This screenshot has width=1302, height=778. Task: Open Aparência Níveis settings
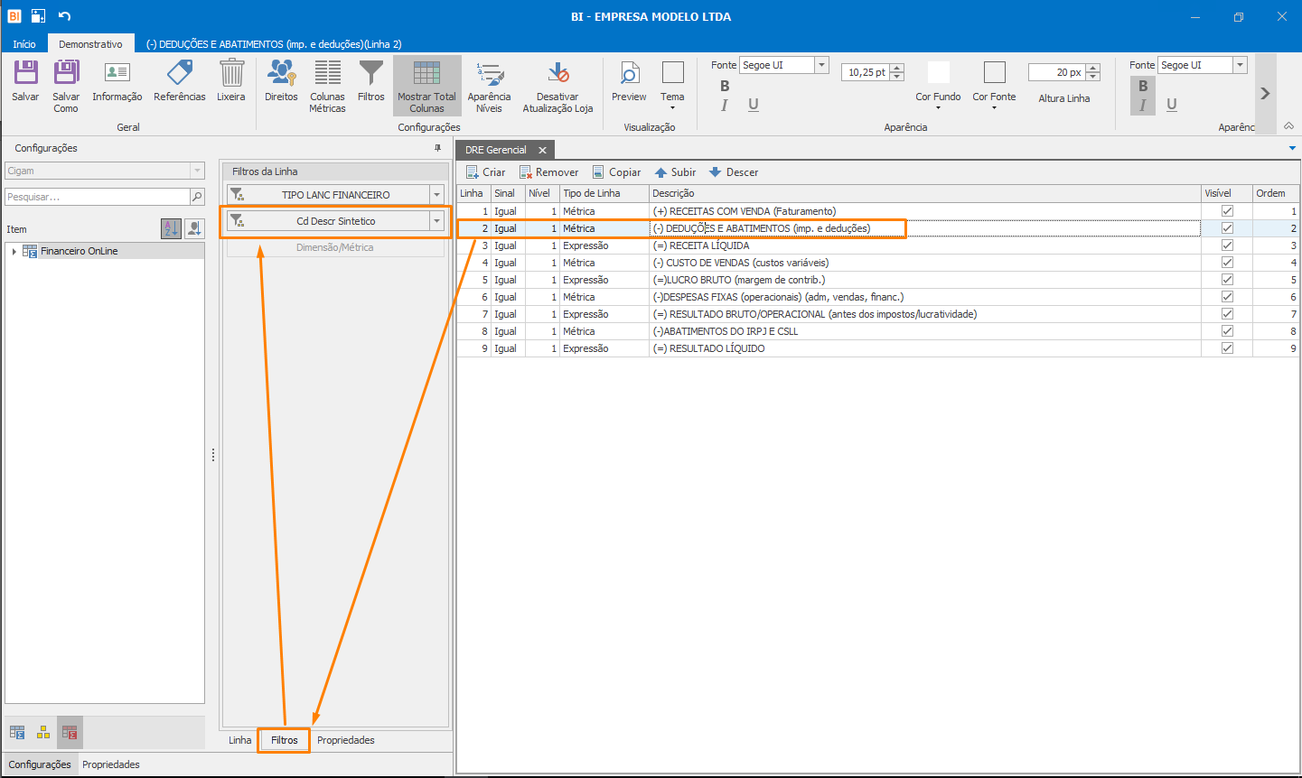tap(489, 86)
